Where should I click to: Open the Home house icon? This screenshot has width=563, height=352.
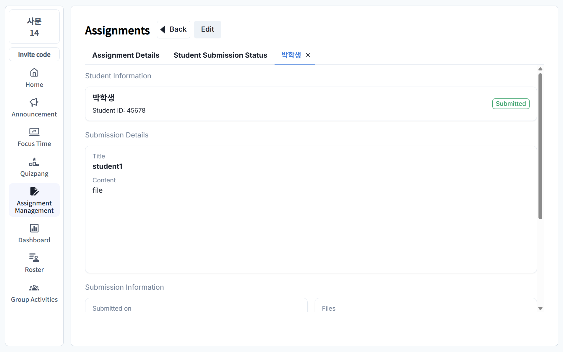coord(34,73)
